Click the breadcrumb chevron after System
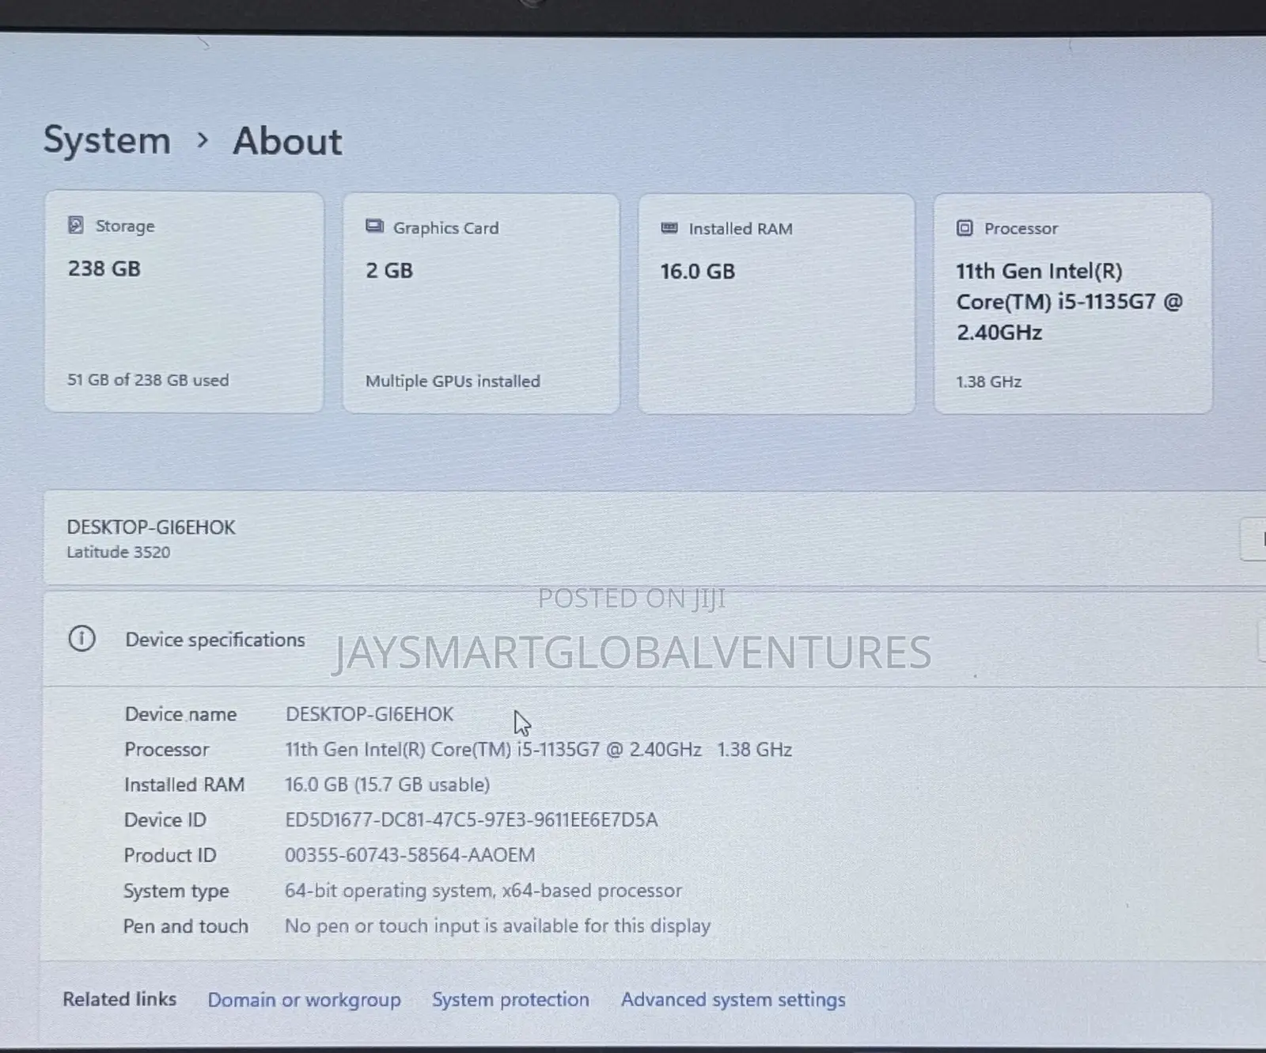Screen dimensions: 1266x1053 [203, 140]
